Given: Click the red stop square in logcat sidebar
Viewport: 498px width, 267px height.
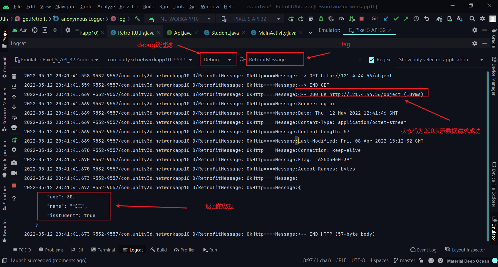Looking at the screenshot, I should [x=14, y=186].
